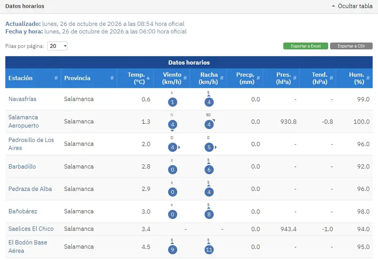Click the Actualizado timestamp text

(x=95, y=24)
